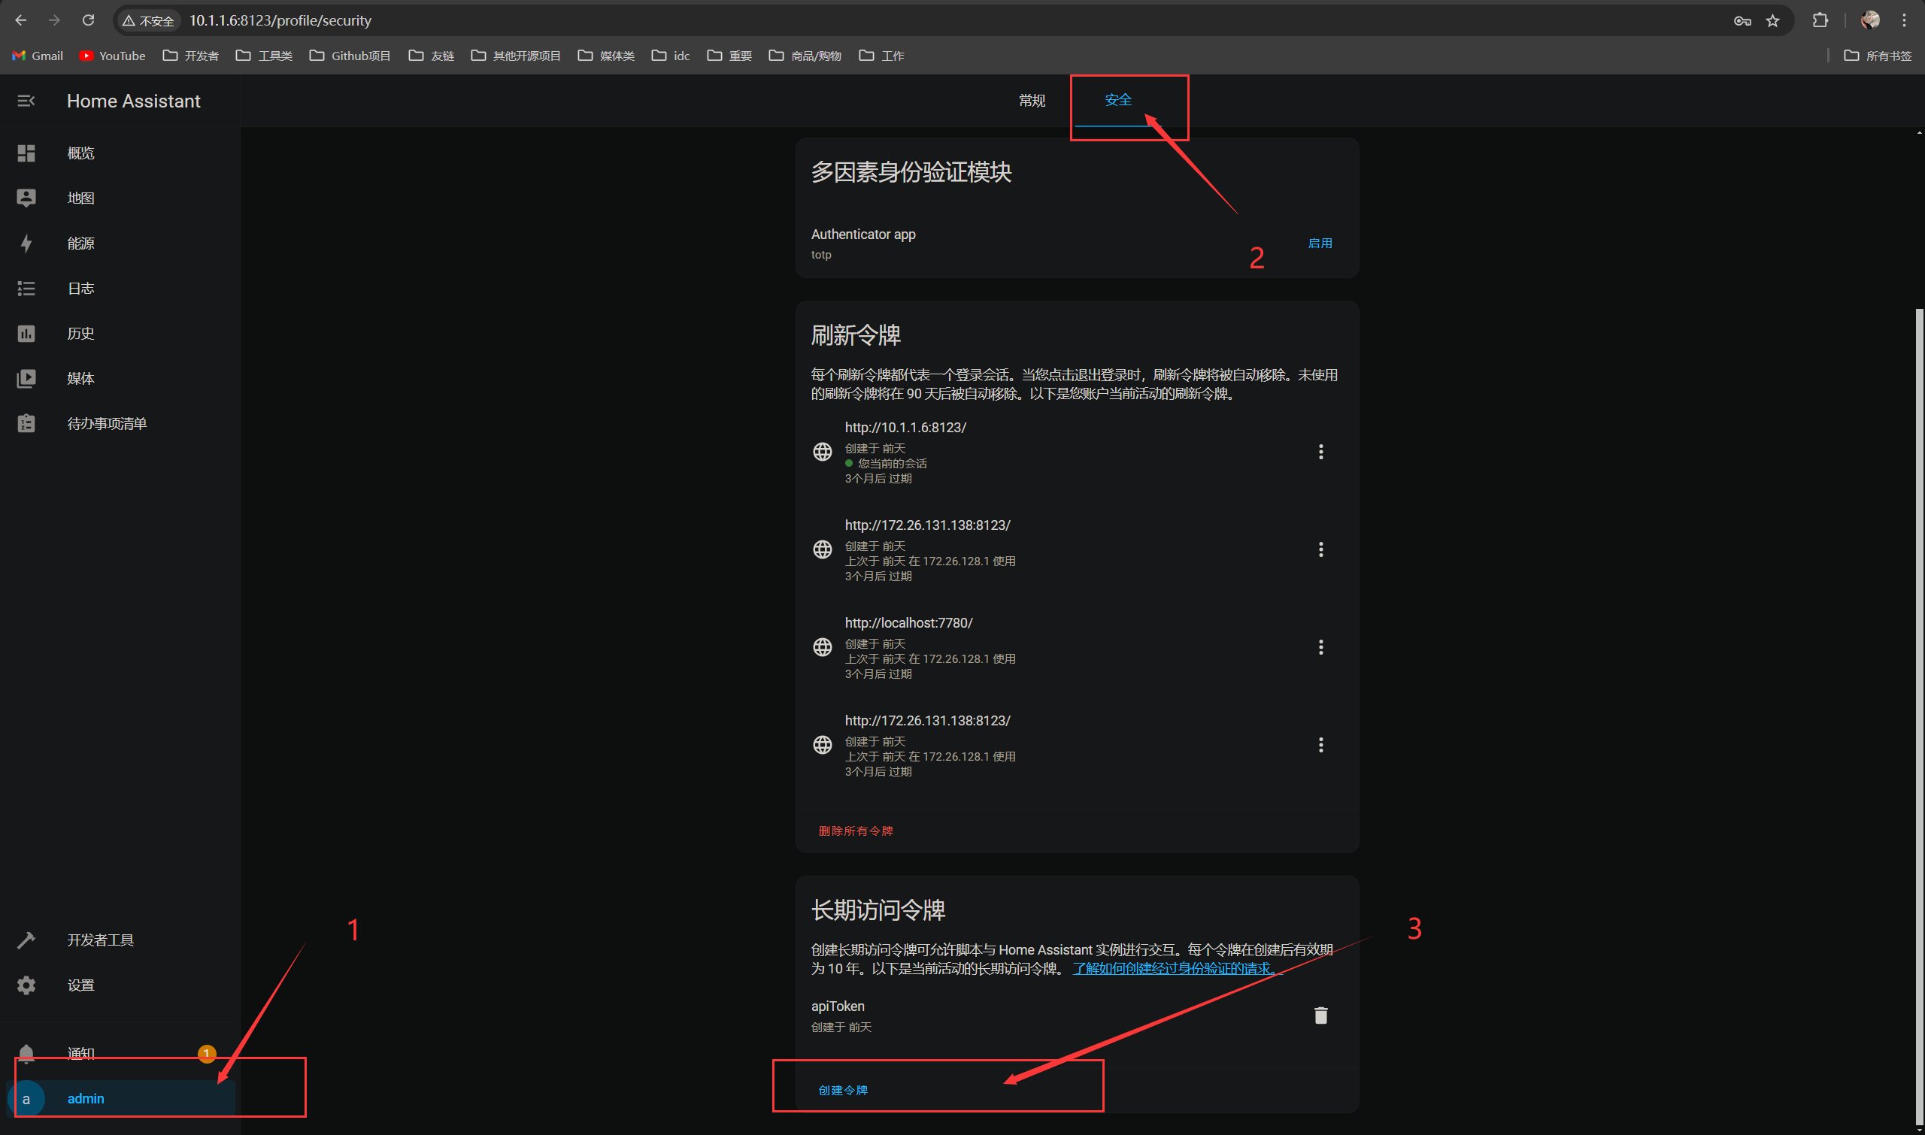Viewport: 1925px width, 1135px height.
Task: Click 删除所有令牌 to delete all tokens
Action: click(x=856, y=831)
